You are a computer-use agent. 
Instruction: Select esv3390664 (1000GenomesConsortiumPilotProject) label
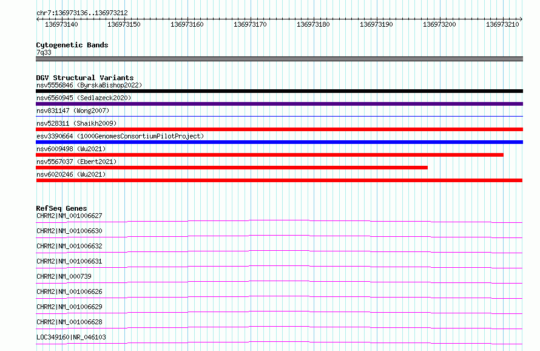tap(120, 136)
